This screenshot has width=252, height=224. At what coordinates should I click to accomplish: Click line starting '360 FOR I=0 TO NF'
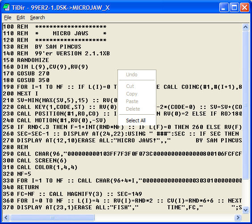pos(122,201)
